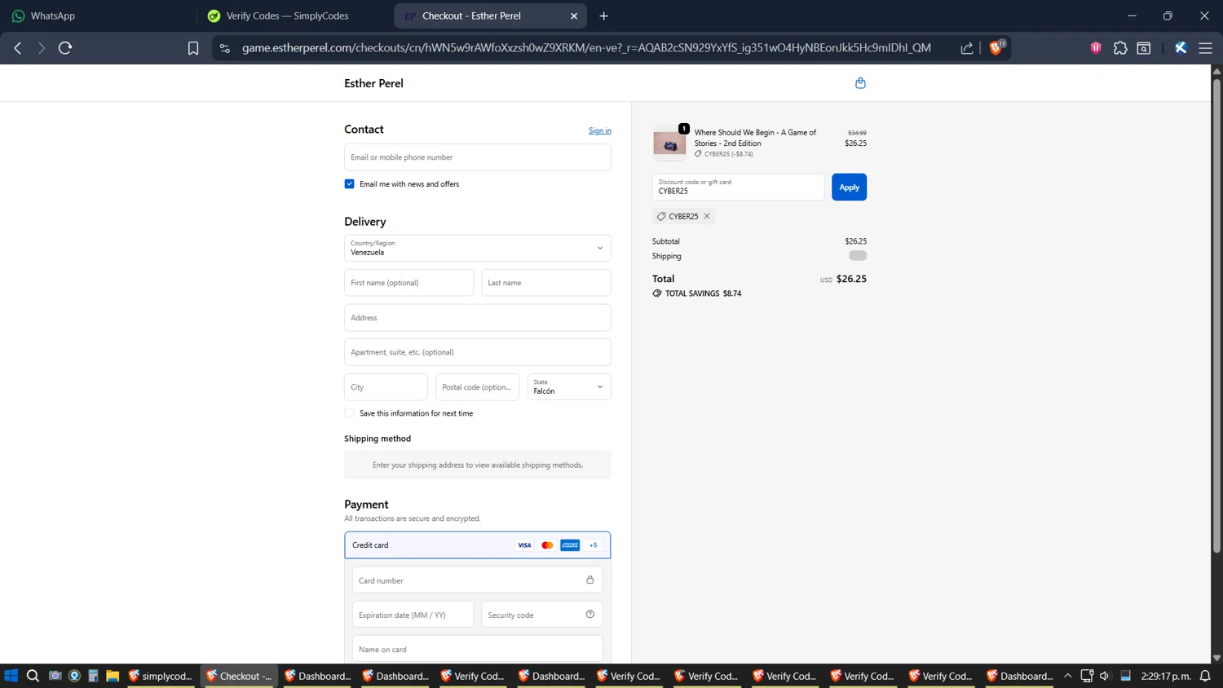Viewport: 1223px width, 688px height.
Task: Open the State dropdown showing Falcón
Action: [x=569, y=387]
